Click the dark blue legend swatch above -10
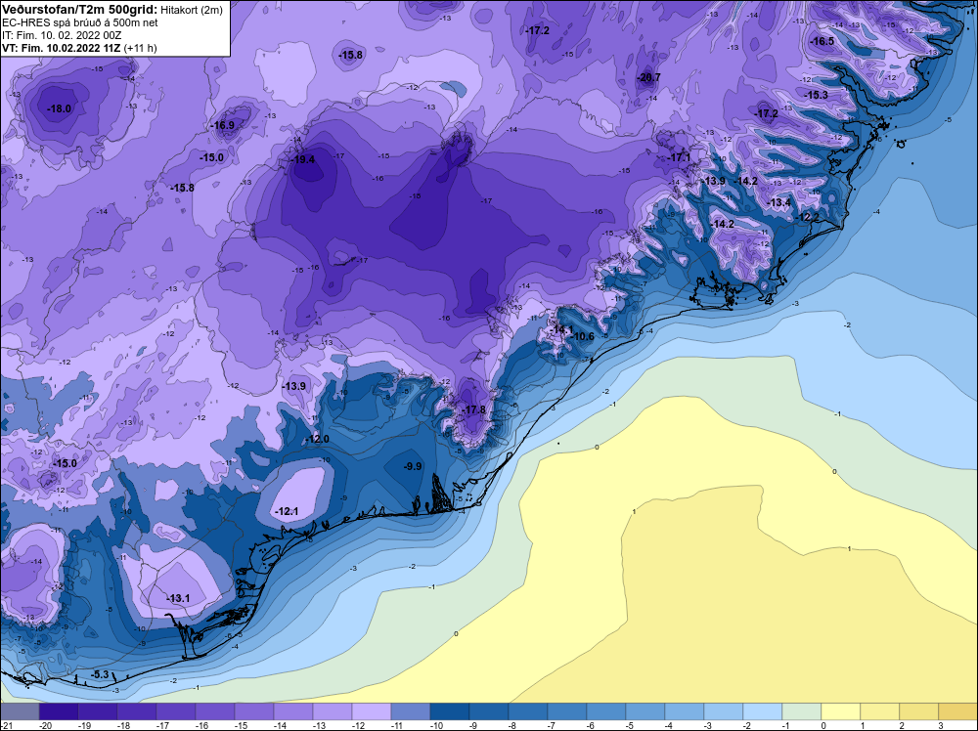 [x=450, y=711]
